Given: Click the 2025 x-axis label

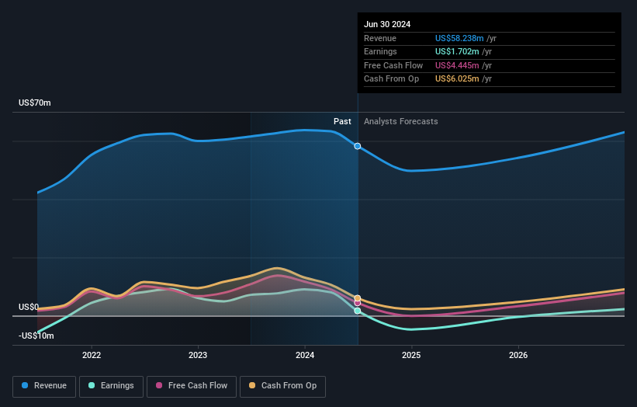Looking at the screenshot, I should [x=411, y=355].
